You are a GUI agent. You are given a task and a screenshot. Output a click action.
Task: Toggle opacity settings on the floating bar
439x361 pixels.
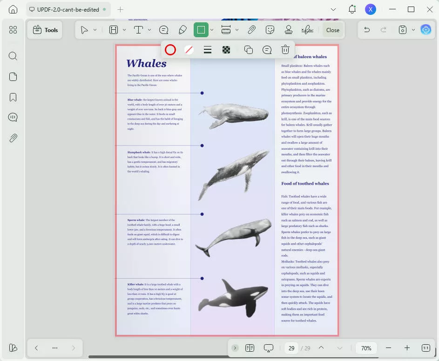pyautogui.click(x=226, y=50)
